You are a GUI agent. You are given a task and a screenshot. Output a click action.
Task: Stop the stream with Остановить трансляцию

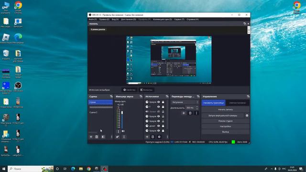click(214, 103)
